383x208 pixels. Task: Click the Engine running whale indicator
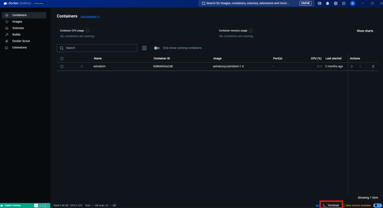click(2, 206)
